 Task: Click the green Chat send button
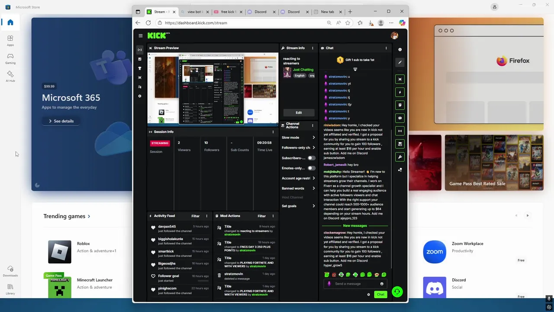point(380,295)
